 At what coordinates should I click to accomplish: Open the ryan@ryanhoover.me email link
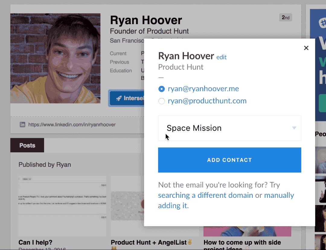[203, 89]
